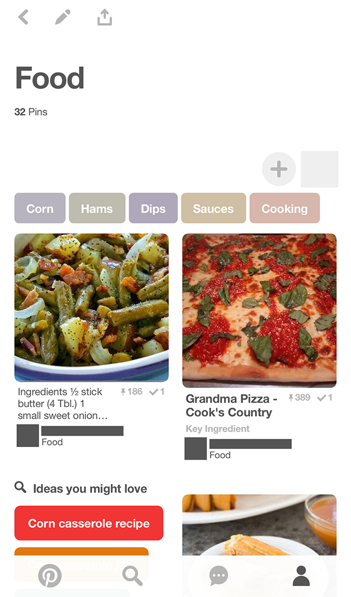Select the Corn category chip
351x597 pixels.
39,208
